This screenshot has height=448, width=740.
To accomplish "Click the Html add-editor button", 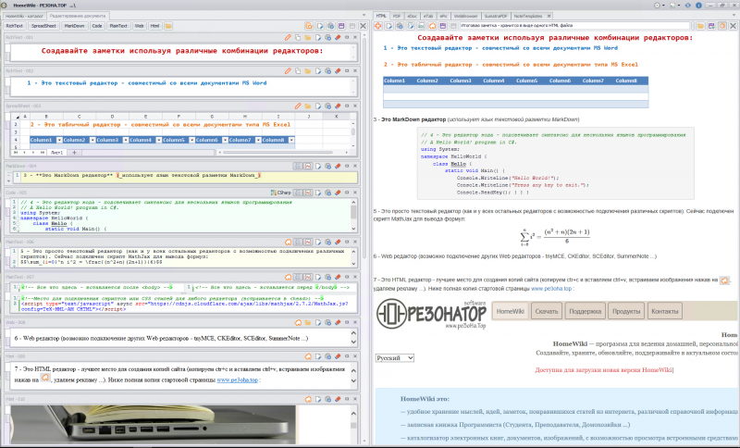I will (x=154, y=26).
